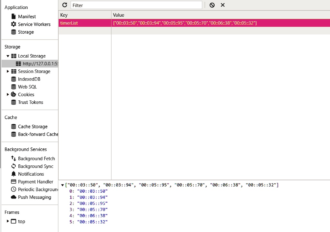330x232 pixels.
Task: Expand the top frame node
Action: point(8,221)
